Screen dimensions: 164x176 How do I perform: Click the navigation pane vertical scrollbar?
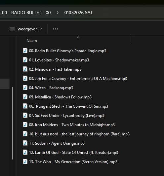(x=13, y=123)
